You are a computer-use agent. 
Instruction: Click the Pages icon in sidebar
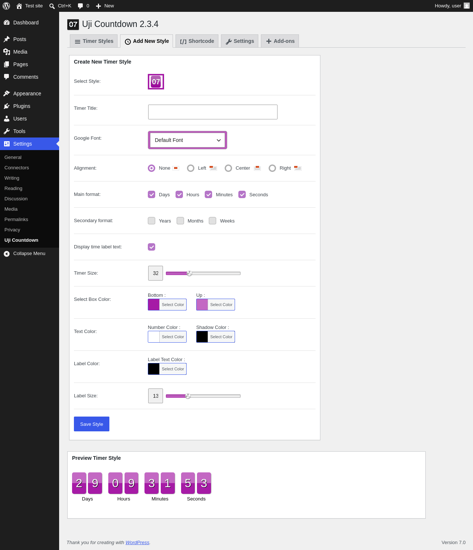coord(7,64)
